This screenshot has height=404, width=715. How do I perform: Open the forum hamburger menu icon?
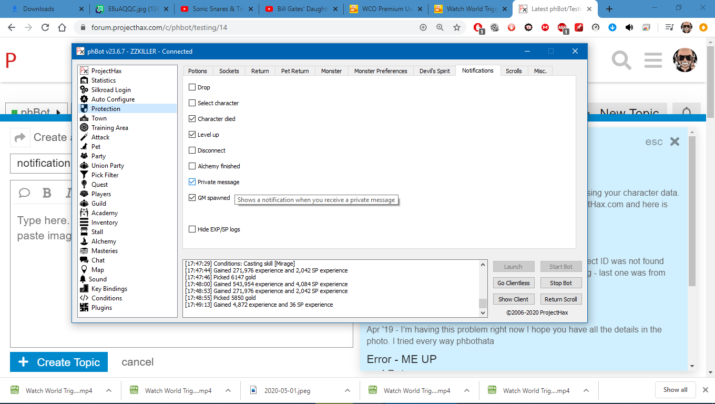pos(652,60)
